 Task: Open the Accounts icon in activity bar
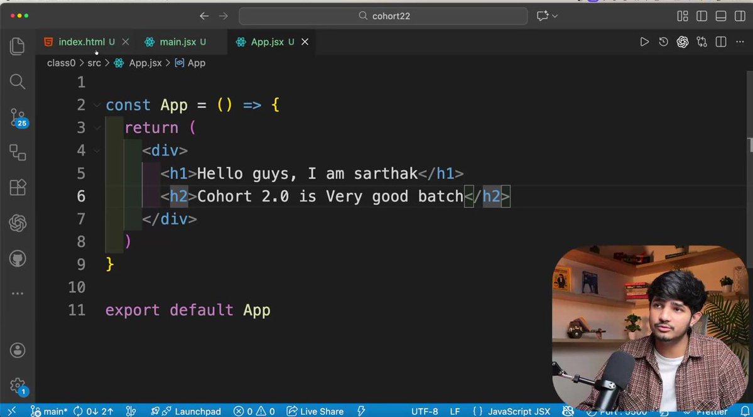17,351
